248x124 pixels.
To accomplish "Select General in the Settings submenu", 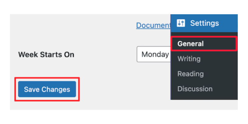I will (x=190, y=44).
